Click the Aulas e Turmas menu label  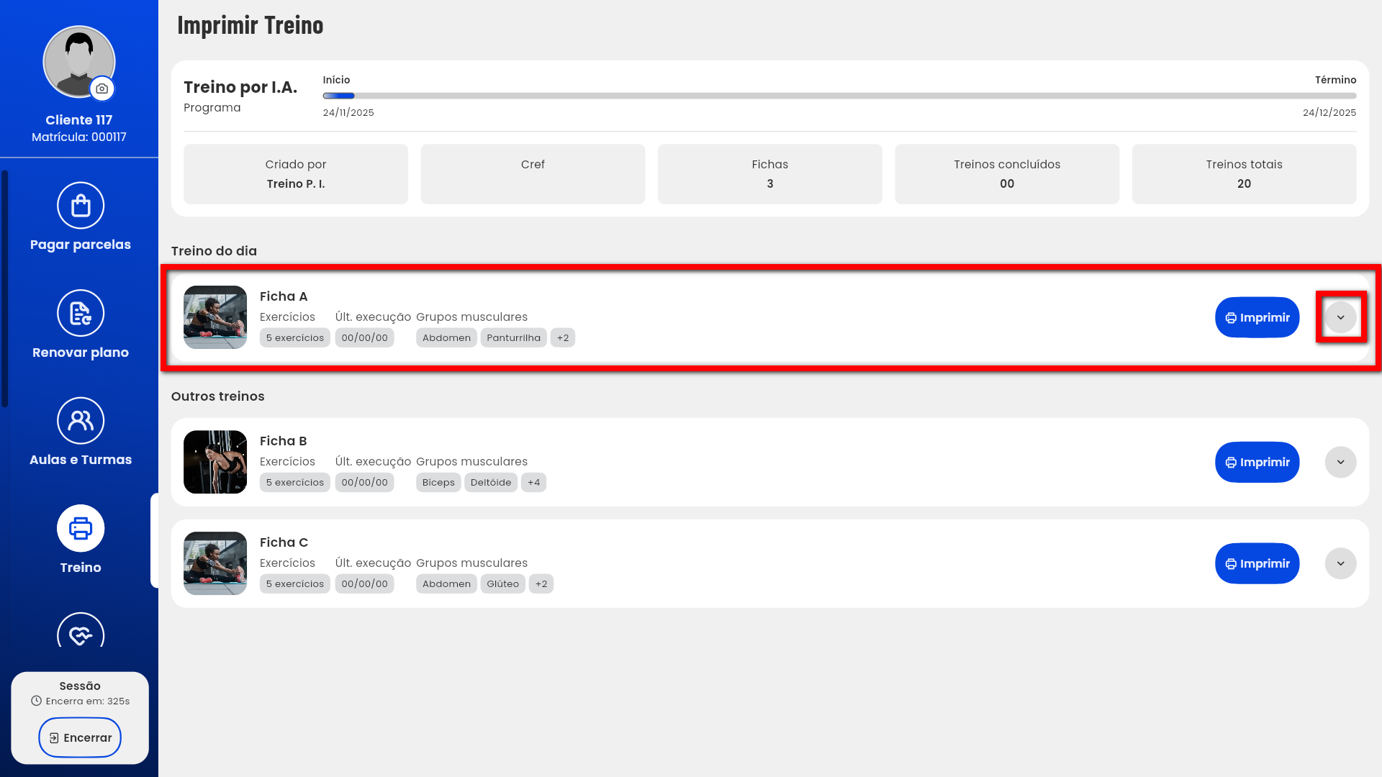click(81, 460)
